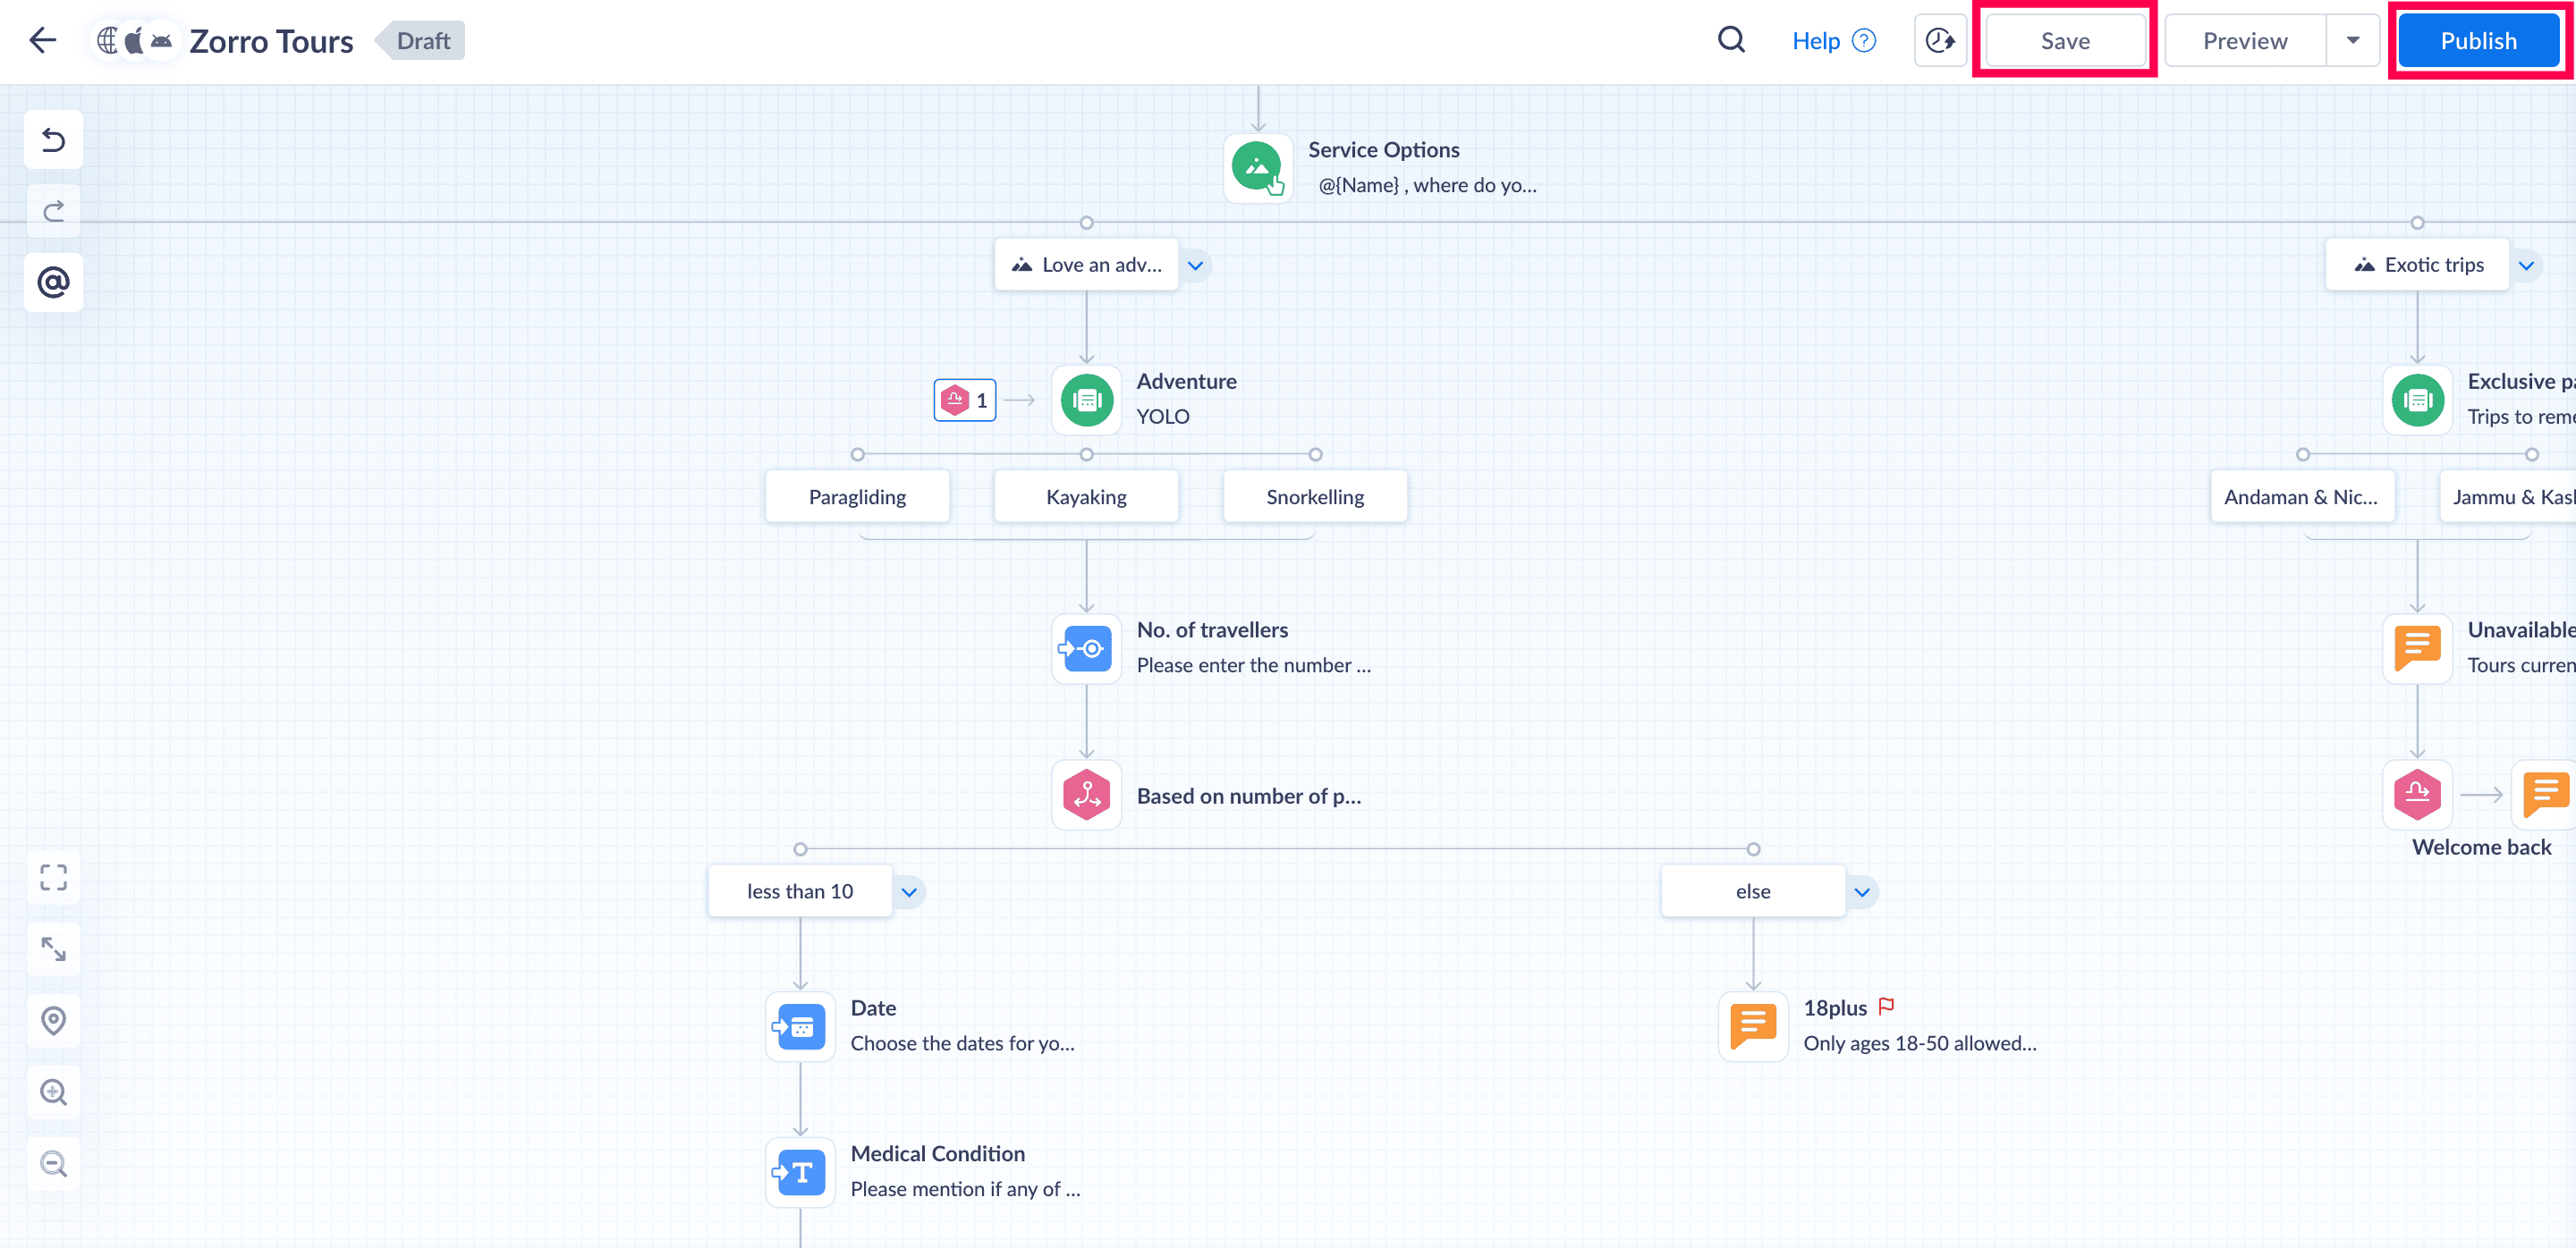Open the version history clock icon
Viewport: 2576px width, 1248px height.
[1940, 41]
